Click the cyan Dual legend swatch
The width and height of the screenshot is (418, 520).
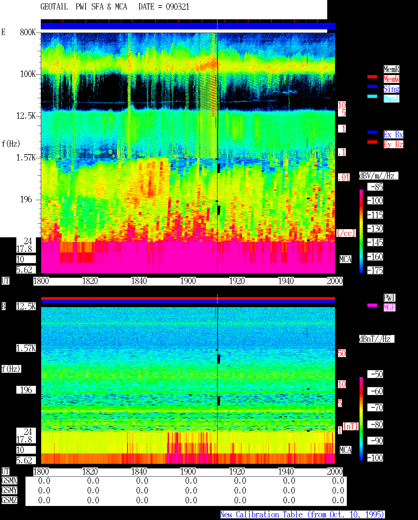[372, 96]
